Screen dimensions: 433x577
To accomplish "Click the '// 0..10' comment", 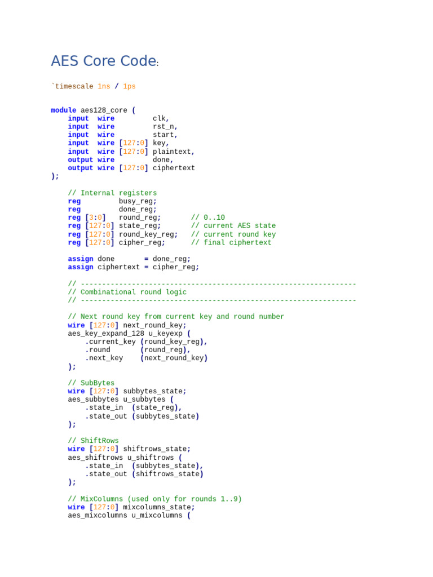I will (208, 218).
